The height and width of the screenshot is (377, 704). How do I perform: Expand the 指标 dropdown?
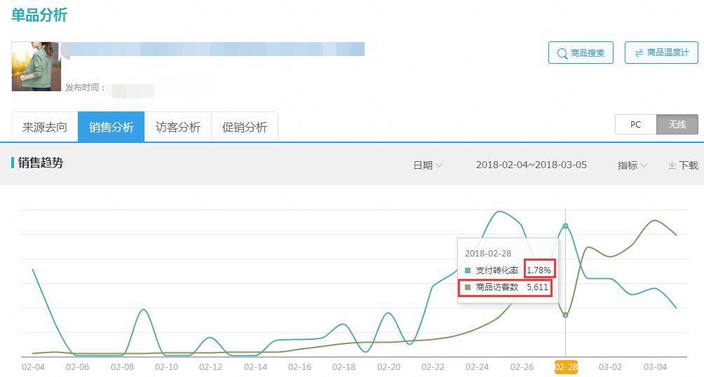(x=632, y=165)
